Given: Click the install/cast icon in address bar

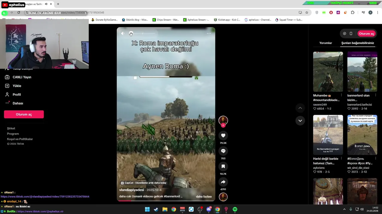Looking at the screenshot, I should click(x=300, y=12).
